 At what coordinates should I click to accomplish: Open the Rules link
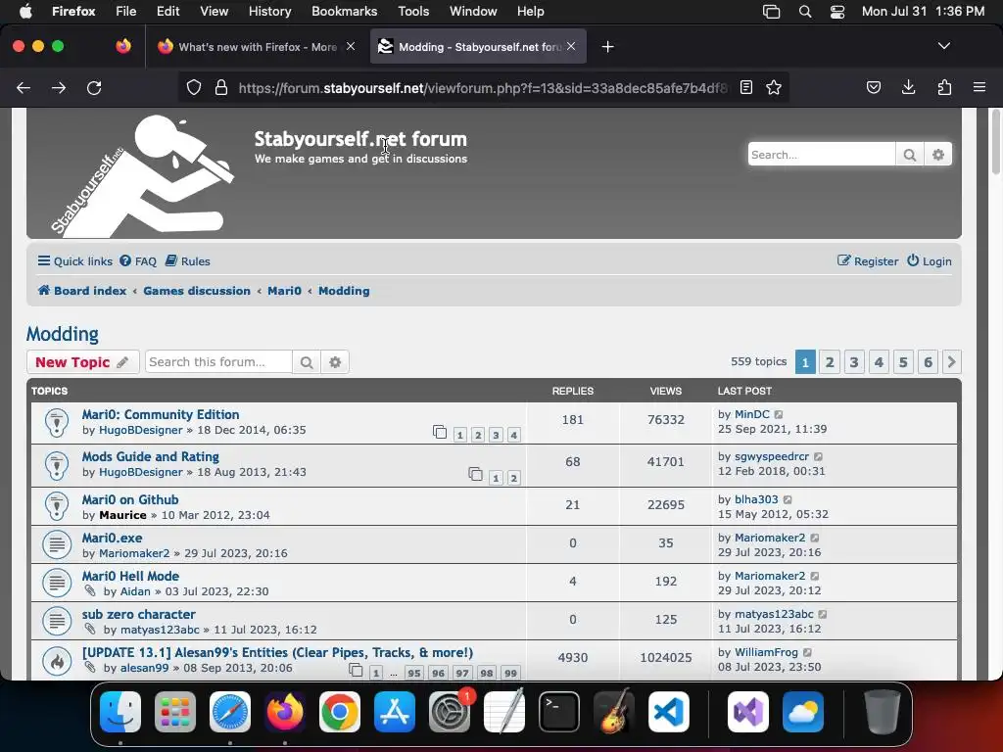tap(188, 260)
